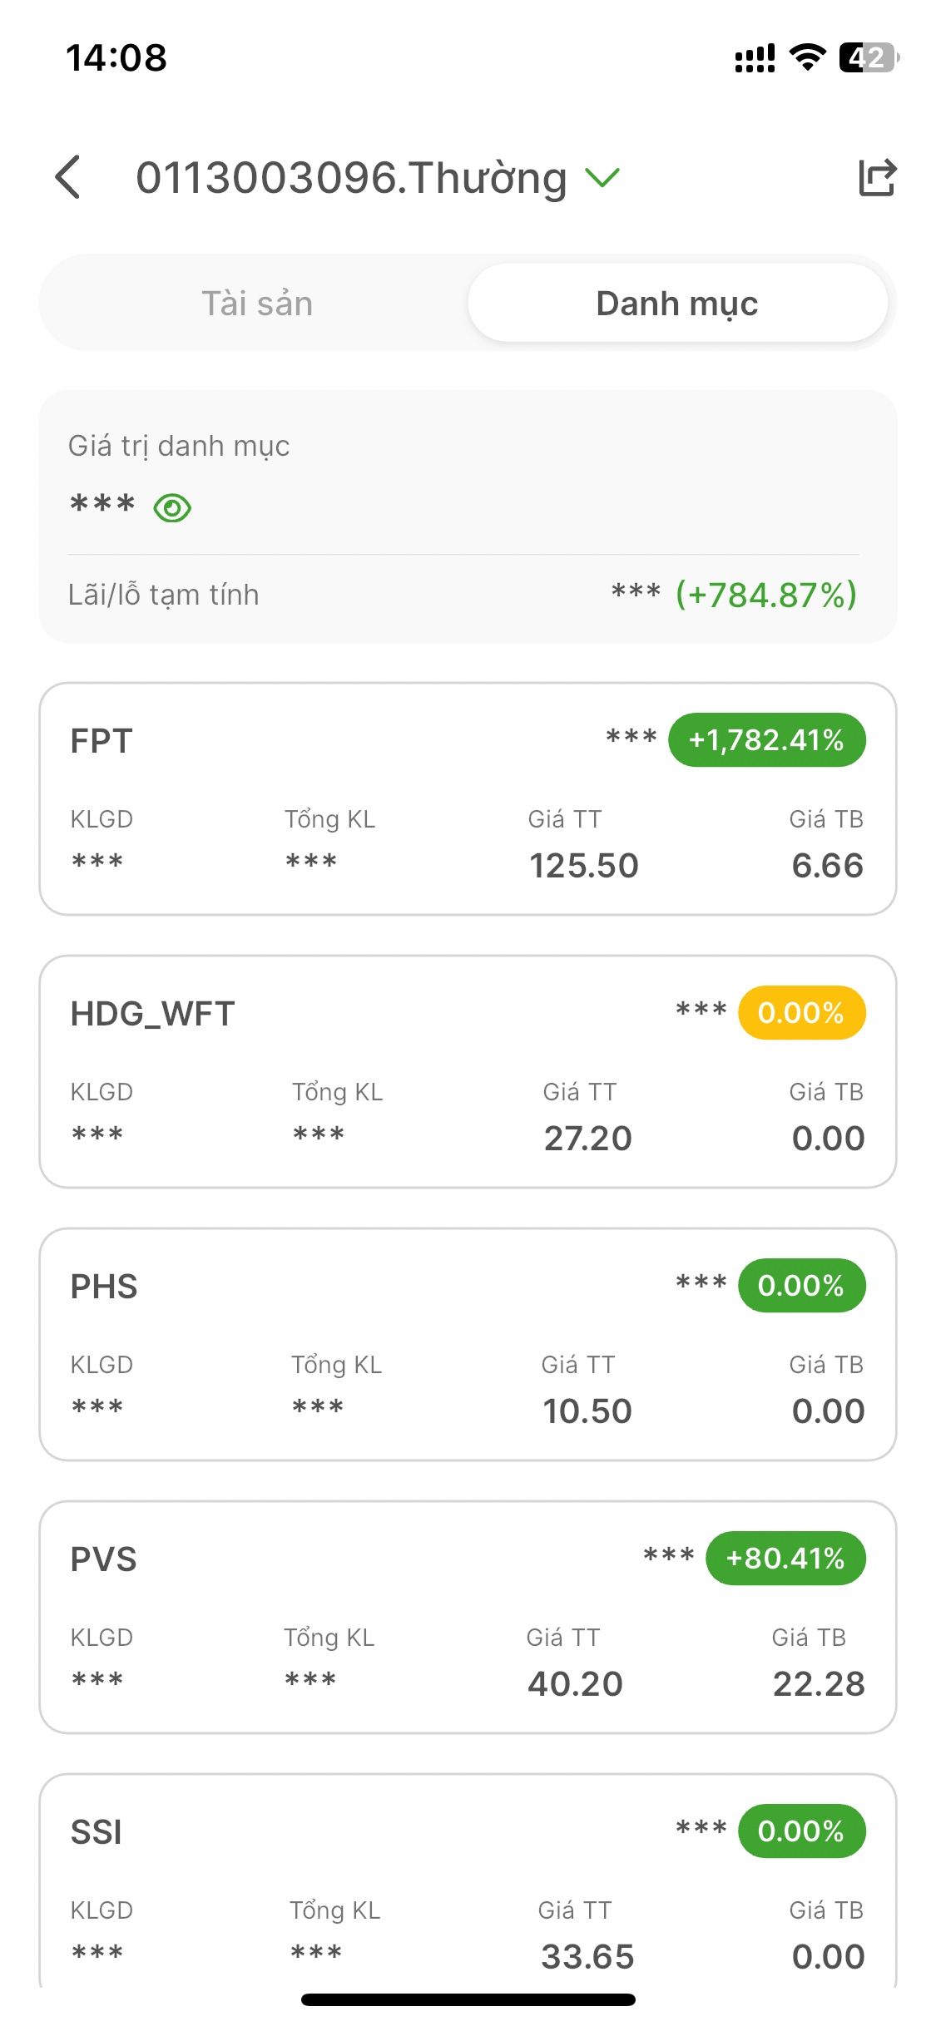Tap the green 0.00% badge on SSI
This screenshot has width=936, height=2026.
801,1831
